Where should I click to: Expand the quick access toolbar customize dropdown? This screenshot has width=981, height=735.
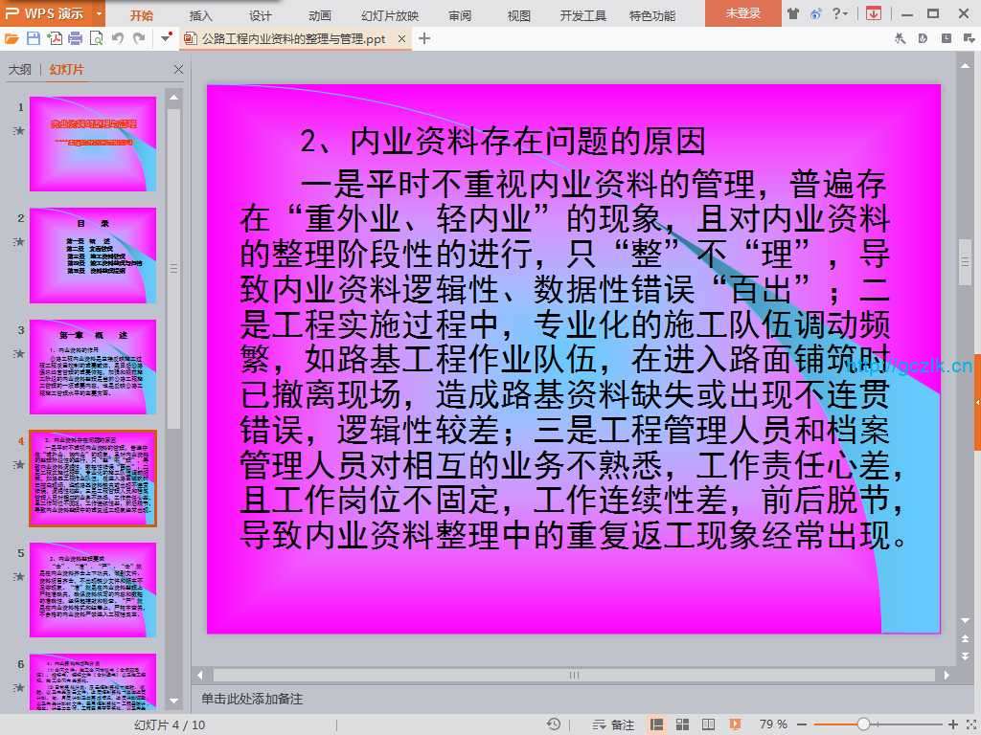(167, 38)
